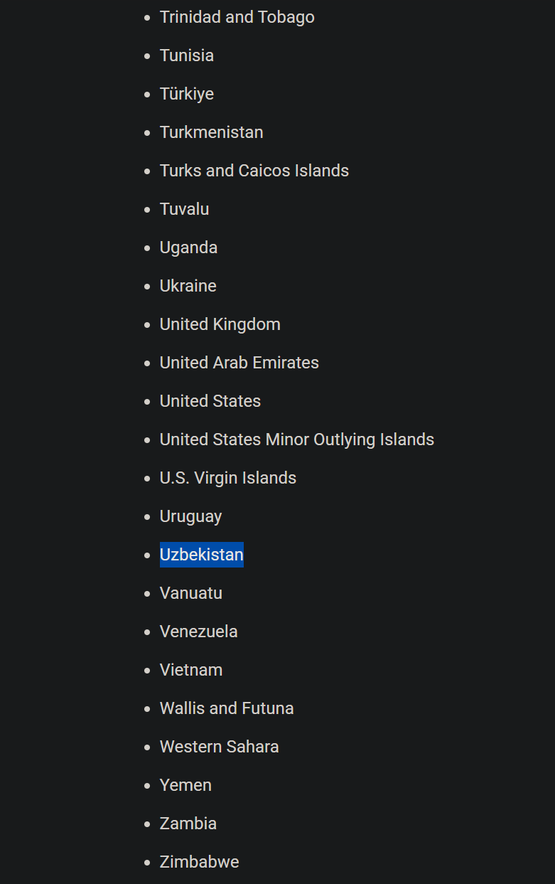
Task: Click the Tuvalu list item
Action: [x=185, y=209]
